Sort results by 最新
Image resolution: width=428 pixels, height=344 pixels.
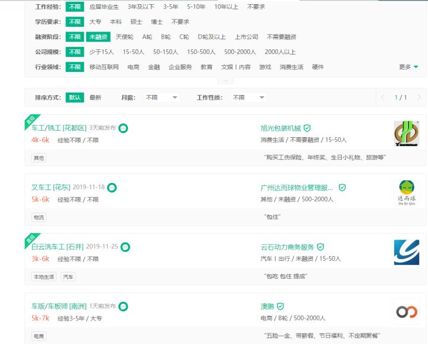pos(95,97)
